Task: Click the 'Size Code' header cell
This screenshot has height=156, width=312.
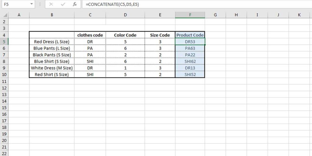Action: click(x=160, y=35)
